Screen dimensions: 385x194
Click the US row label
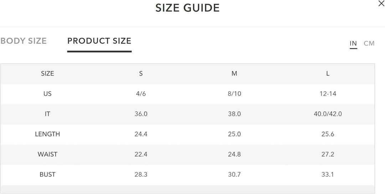tap(47, 94)
